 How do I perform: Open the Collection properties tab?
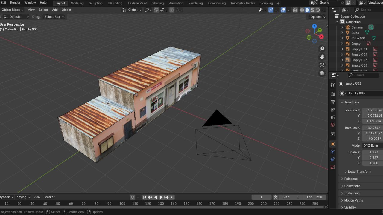click(332, 134)
